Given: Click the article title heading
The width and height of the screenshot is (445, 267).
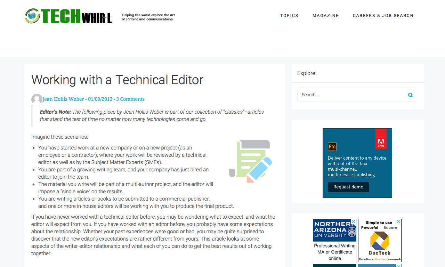Looking at the screenshot, I should pos(118,80).
